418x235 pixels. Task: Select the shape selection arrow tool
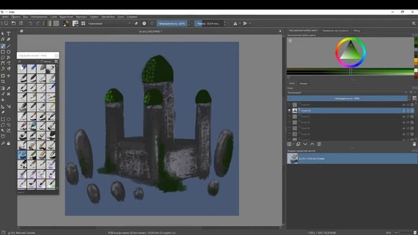[x=3, y=33]
